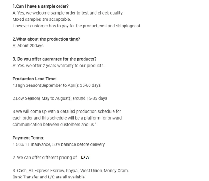Click the Low Season 15-35 days line
The height and width of the screenshot is (181, 209).
tap(60, 98)
